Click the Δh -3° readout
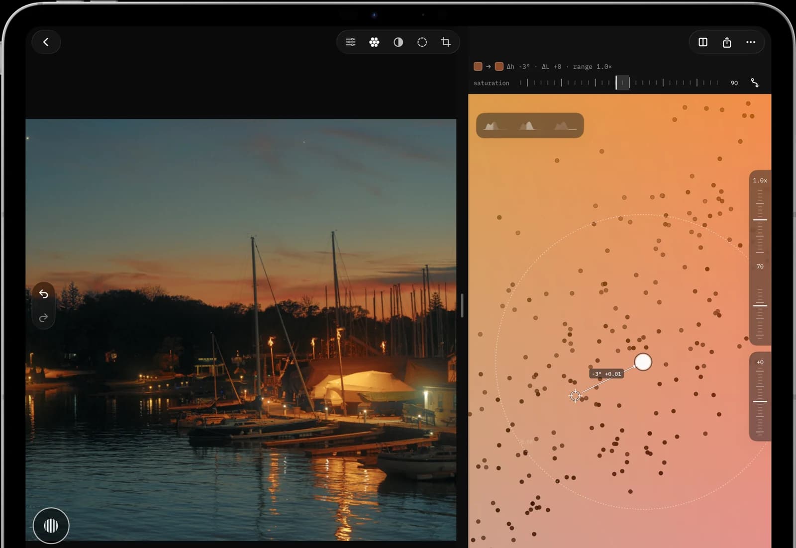This screenshot has width=796, height=548. (518, 67)
